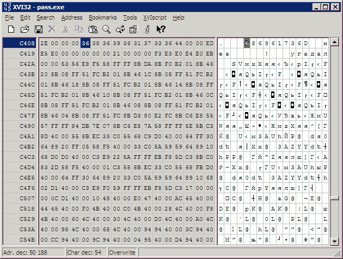Open the File menu

9,17
